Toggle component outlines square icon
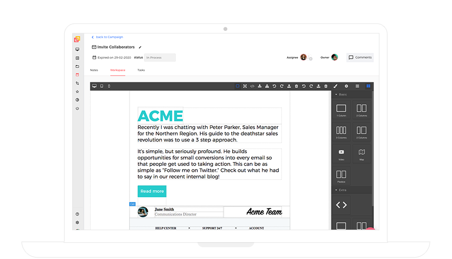The image size is (452, 259). coord(238,86)
